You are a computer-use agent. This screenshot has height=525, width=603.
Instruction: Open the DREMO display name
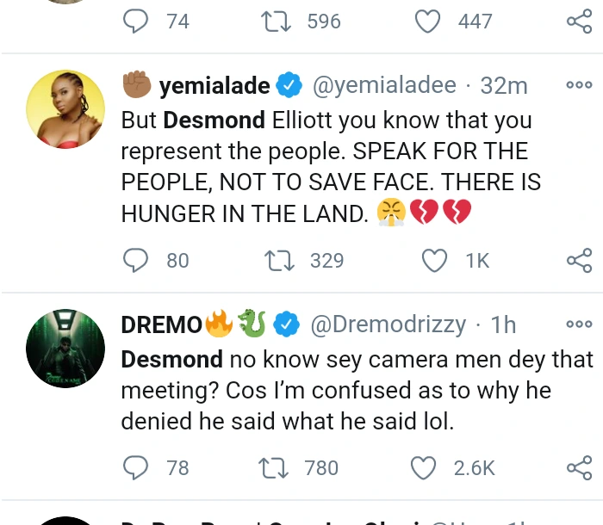[x=163, y=324]
